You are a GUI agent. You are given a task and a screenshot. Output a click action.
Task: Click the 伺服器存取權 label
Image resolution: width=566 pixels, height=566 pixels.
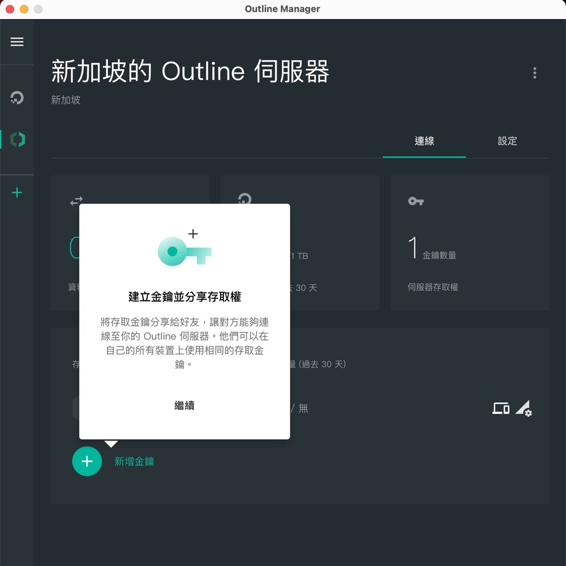point(432,287)
